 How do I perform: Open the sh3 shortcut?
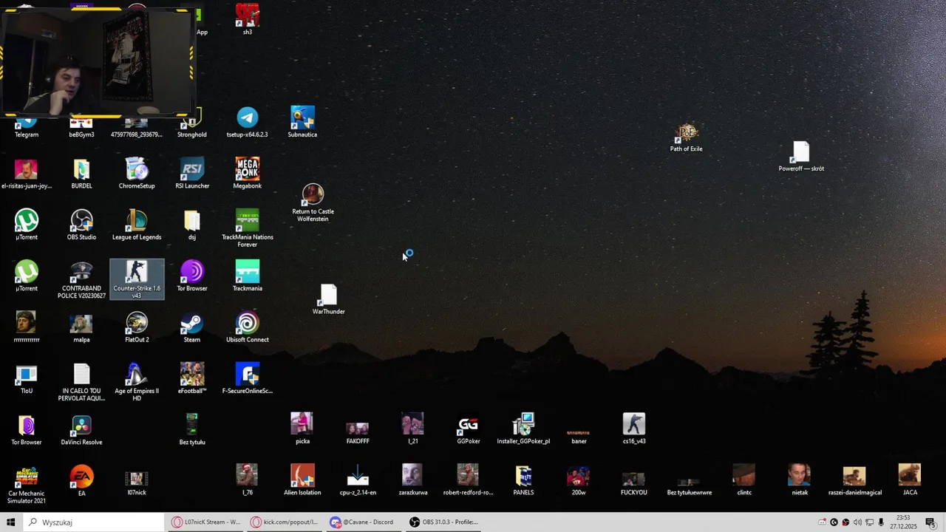pos(248,19)
